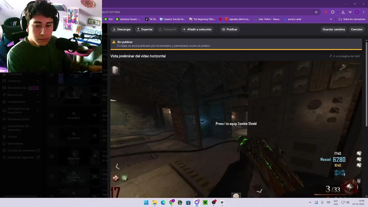
Task: Open the ESP LAA language selector
Action: (x=336, y=202)
